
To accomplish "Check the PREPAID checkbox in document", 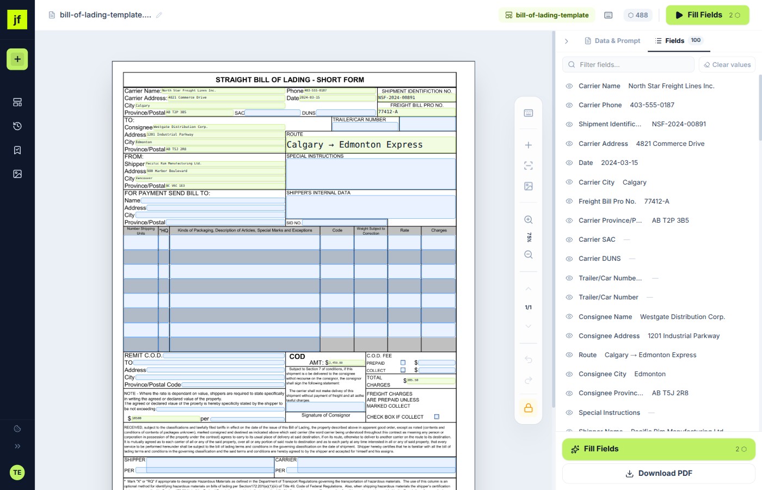I will (x=403, y=363).
